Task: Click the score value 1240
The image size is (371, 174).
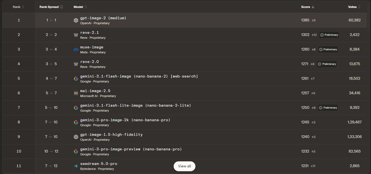Action: click(x=305, y=137)
